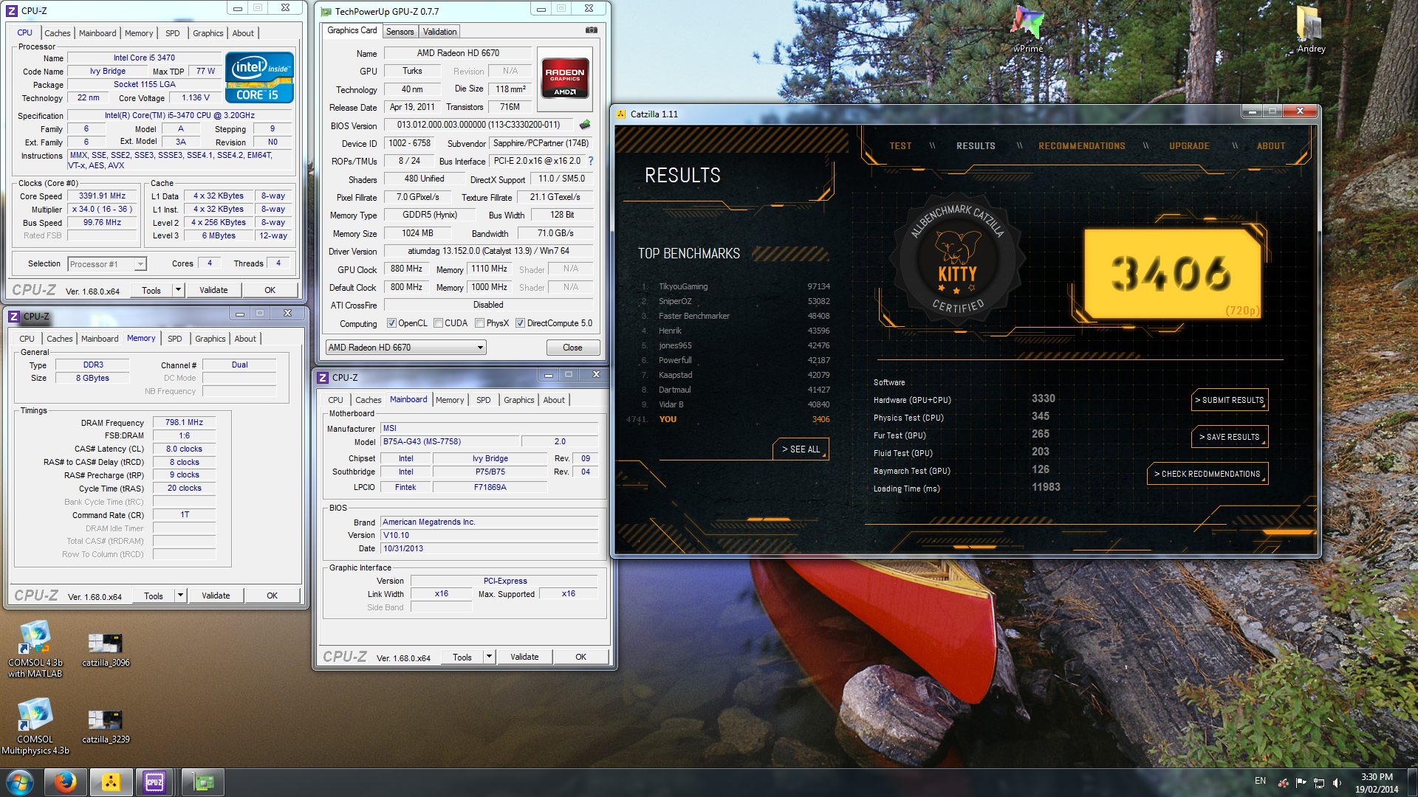Click Save Results in Catzilla
Viewport: 1418px width, 797px height.
(x=1229, y=437)
